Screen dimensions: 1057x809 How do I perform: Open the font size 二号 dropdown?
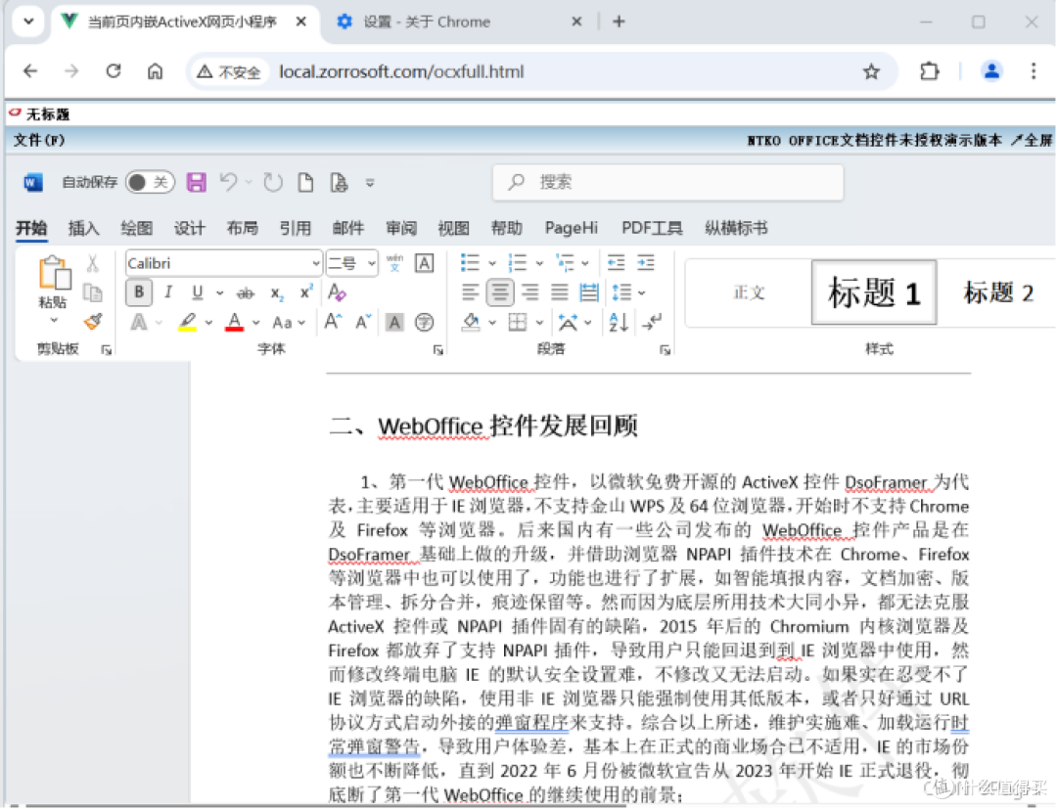pyautogui.click(x=371, y=264)
